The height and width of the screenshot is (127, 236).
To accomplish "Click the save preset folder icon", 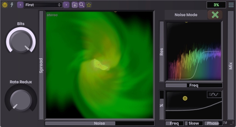I will tap(75, 5).
